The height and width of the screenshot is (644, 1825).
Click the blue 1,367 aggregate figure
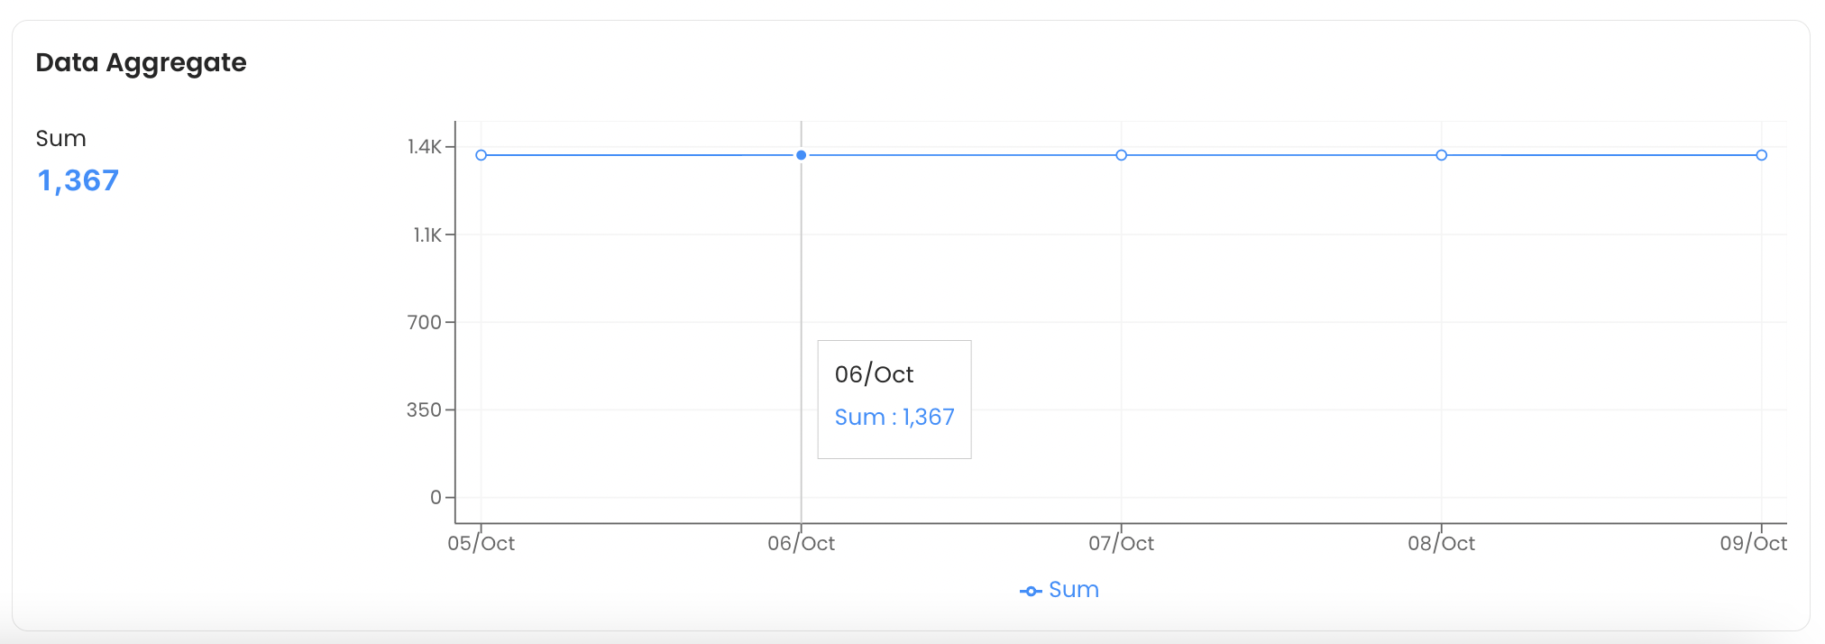[77, 179]
